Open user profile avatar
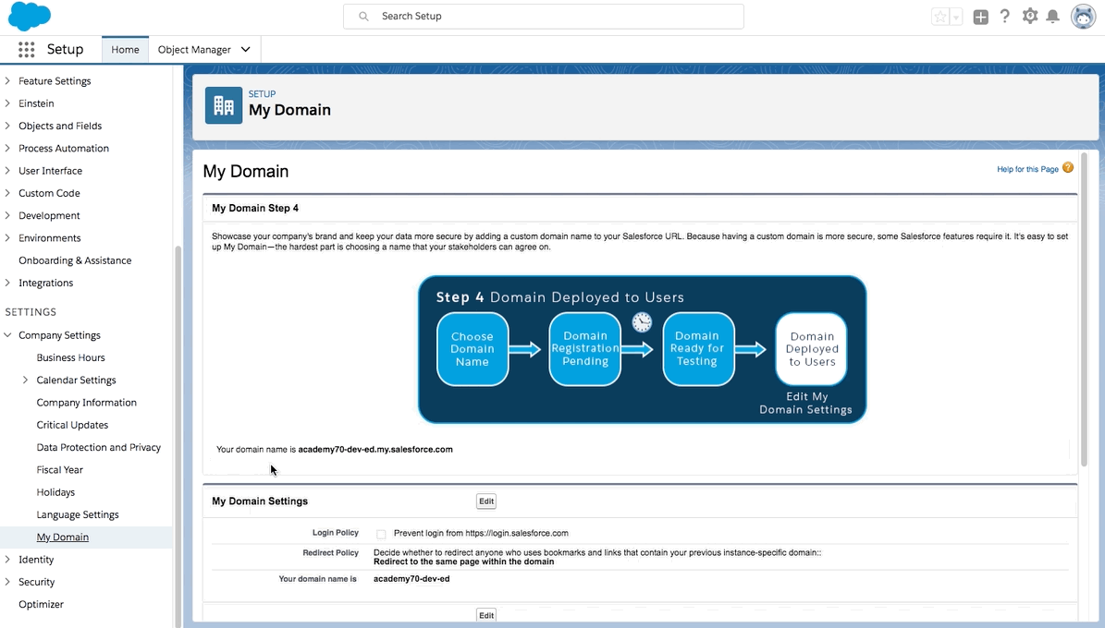The width and height of the screenshot is (1105, 628). 1083,17
